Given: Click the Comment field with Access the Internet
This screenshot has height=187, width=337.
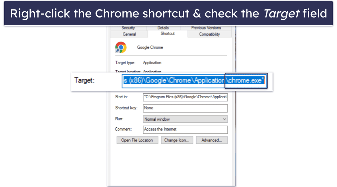Looking at the screenshot, I should (185, 129).
